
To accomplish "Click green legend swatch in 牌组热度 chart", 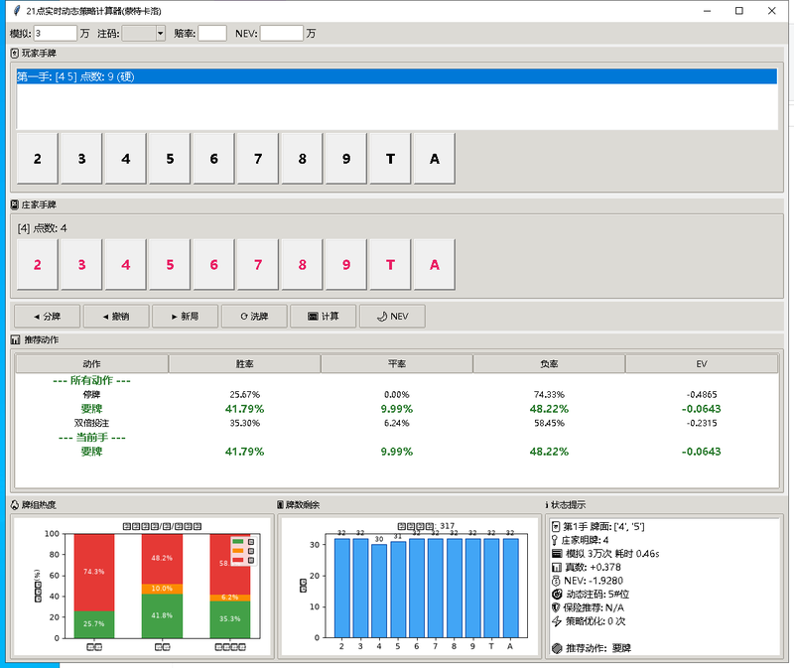I will pyautogui.click(x=237, y=541).
